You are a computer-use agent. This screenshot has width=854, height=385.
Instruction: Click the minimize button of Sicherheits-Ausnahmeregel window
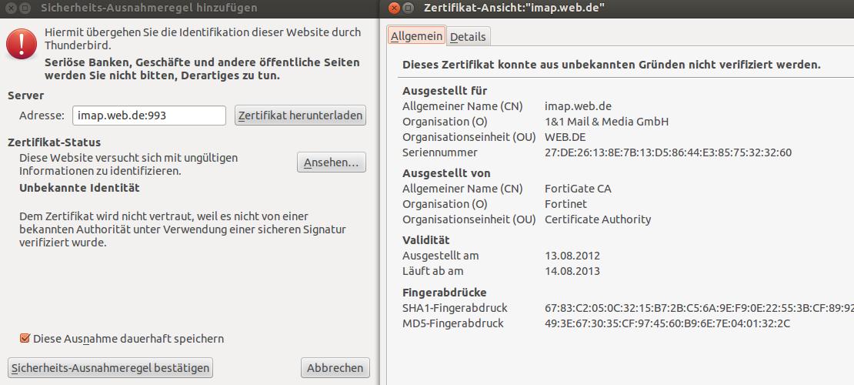[x=25, y=8]
